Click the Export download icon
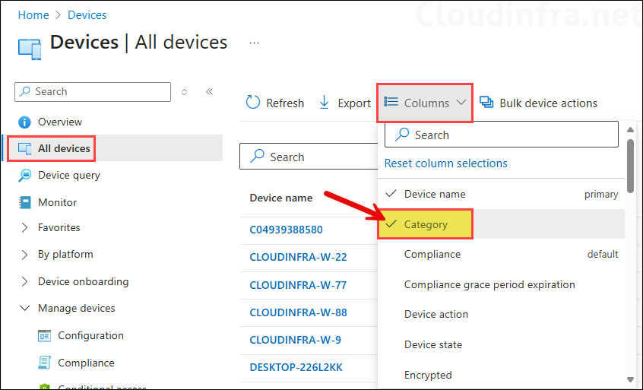Viewport: 643px width, 390px height. 325,103
